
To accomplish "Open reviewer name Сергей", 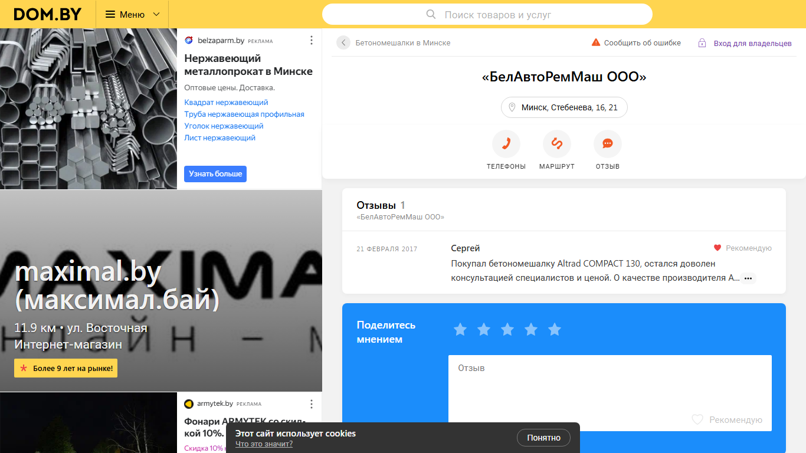I will [x=466, y=248].
